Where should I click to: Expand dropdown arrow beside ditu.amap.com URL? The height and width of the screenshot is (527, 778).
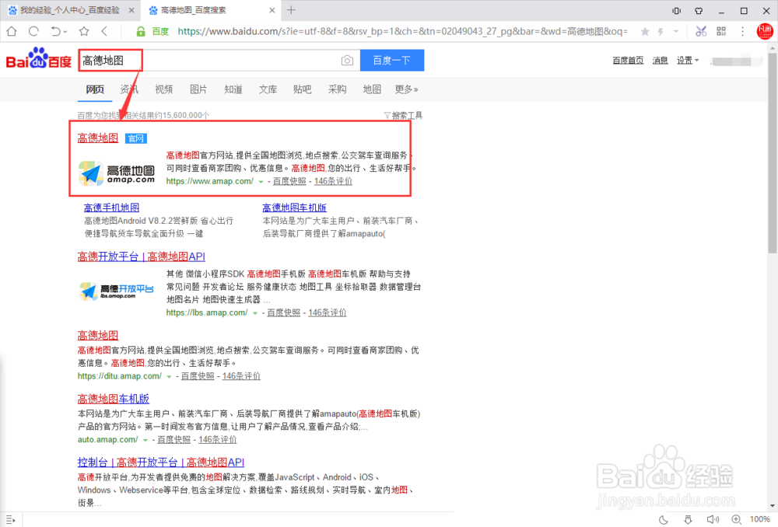[x=169, y=377]
